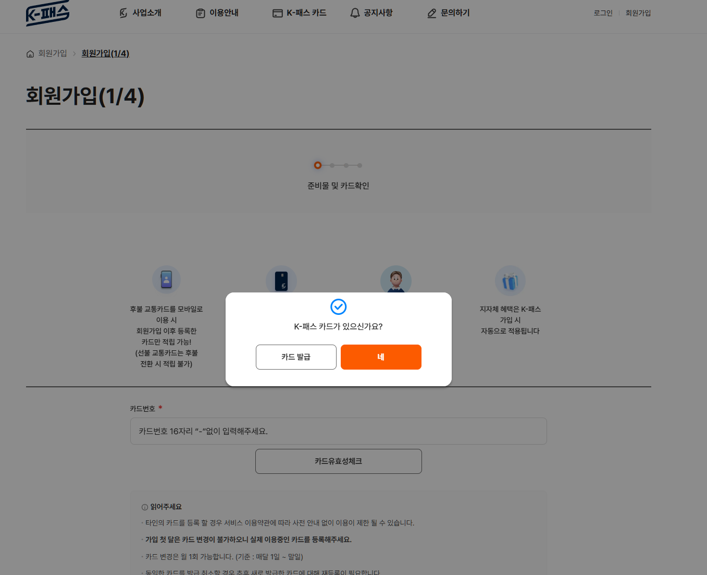
Task: Click the 준비물 및 카드확인 step label
Action: tap(338, 186)
